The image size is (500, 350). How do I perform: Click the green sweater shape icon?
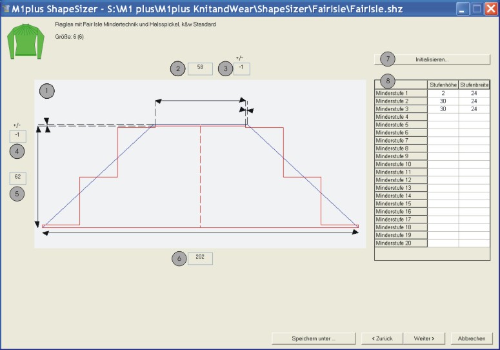[x=24, y=40]
